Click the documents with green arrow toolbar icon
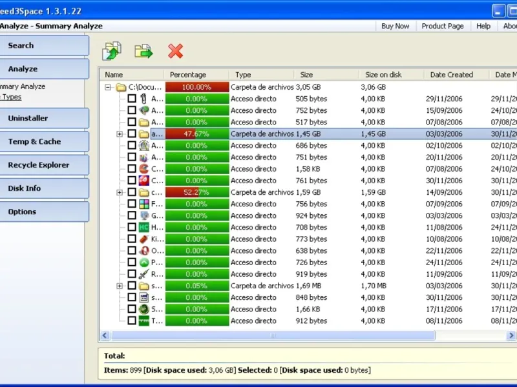Screen dimensions: 517x387 112,51
